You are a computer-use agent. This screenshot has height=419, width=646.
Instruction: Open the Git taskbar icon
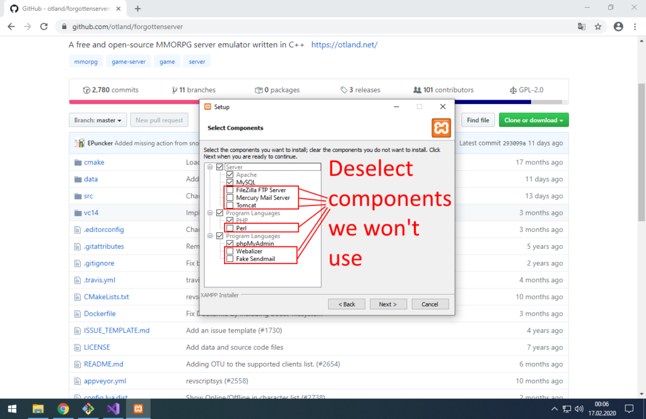88,409
